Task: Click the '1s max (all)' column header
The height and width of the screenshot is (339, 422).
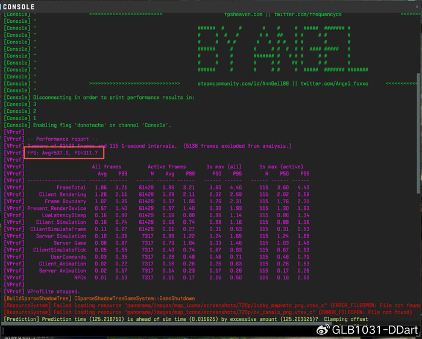Action: [224, 166]
